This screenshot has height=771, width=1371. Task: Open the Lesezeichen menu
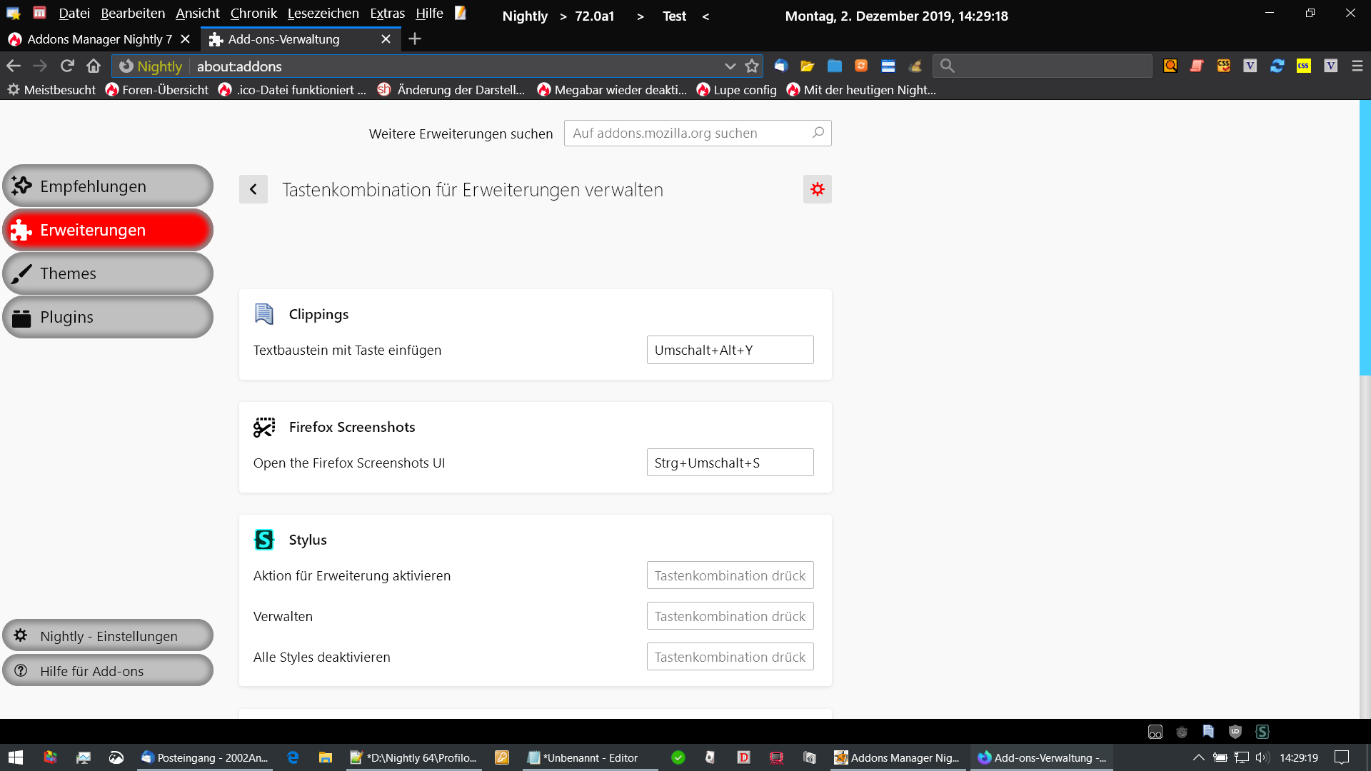[323, 14]
